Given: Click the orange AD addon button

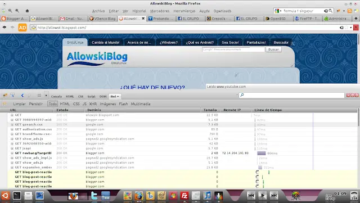Looking at the screenshot, I should [x=22, y=28].
